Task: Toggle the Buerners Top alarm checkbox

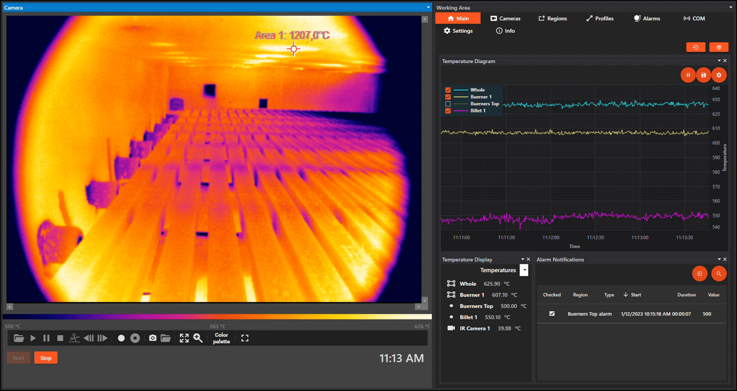Action: coord(552,313)
